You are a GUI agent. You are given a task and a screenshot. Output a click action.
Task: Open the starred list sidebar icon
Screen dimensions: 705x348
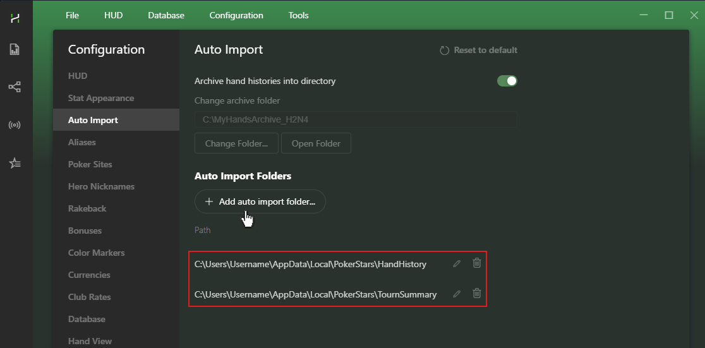15,163
